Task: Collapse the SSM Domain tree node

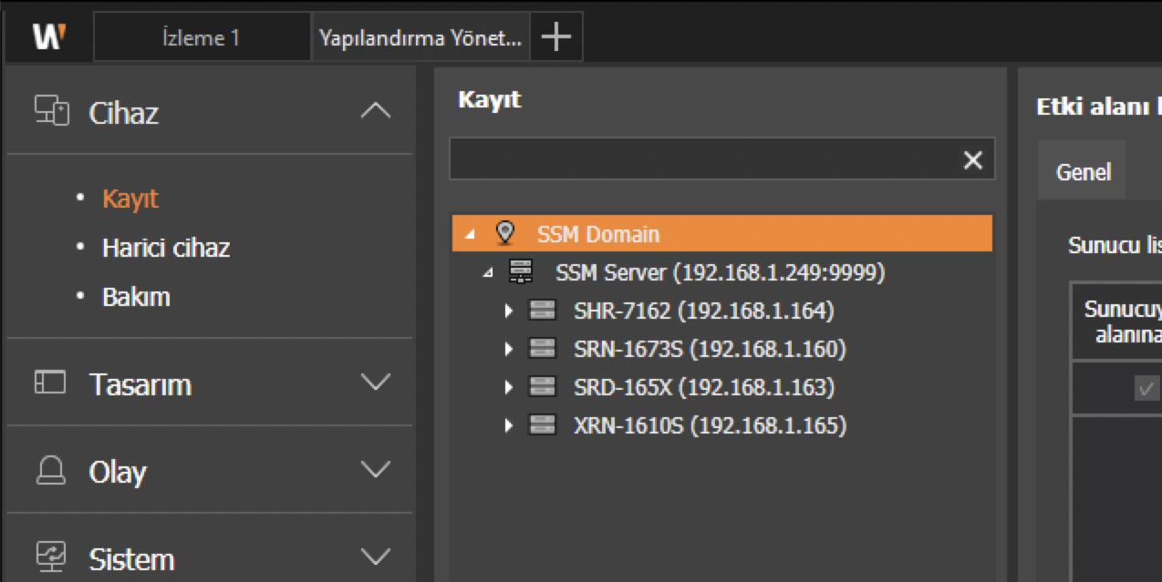Action: tap(470, 235)
